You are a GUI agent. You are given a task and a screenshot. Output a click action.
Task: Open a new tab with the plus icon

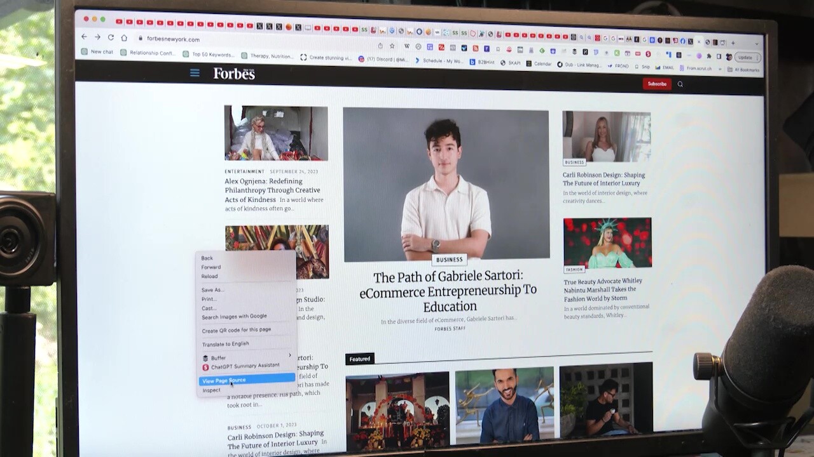[733, 43]
